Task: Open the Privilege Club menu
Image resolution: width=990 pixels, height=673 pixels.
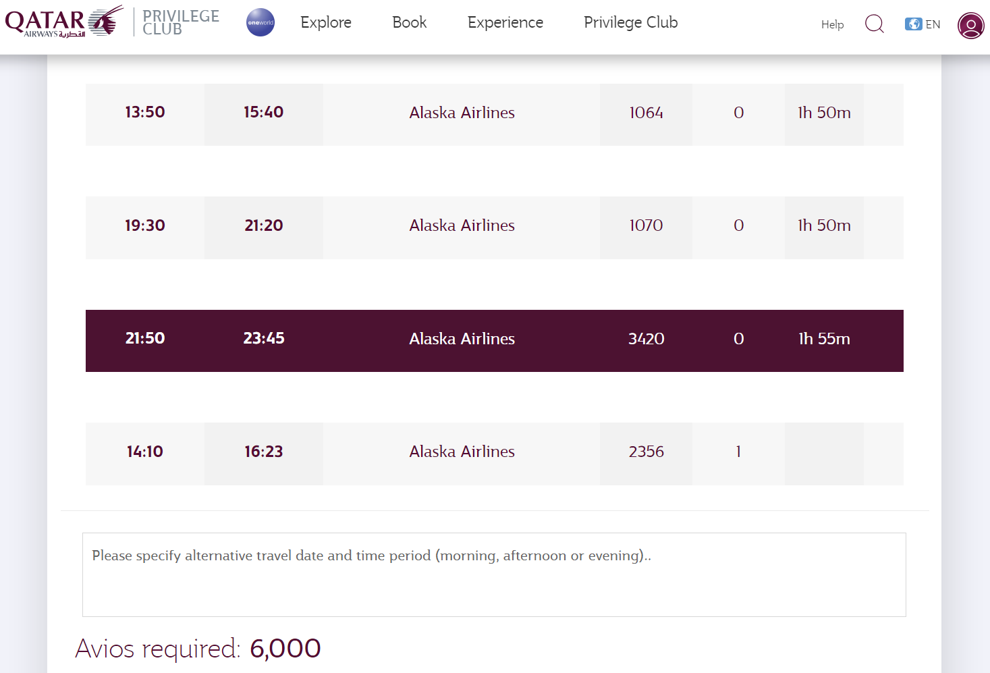Action: (x=631, y=22)
